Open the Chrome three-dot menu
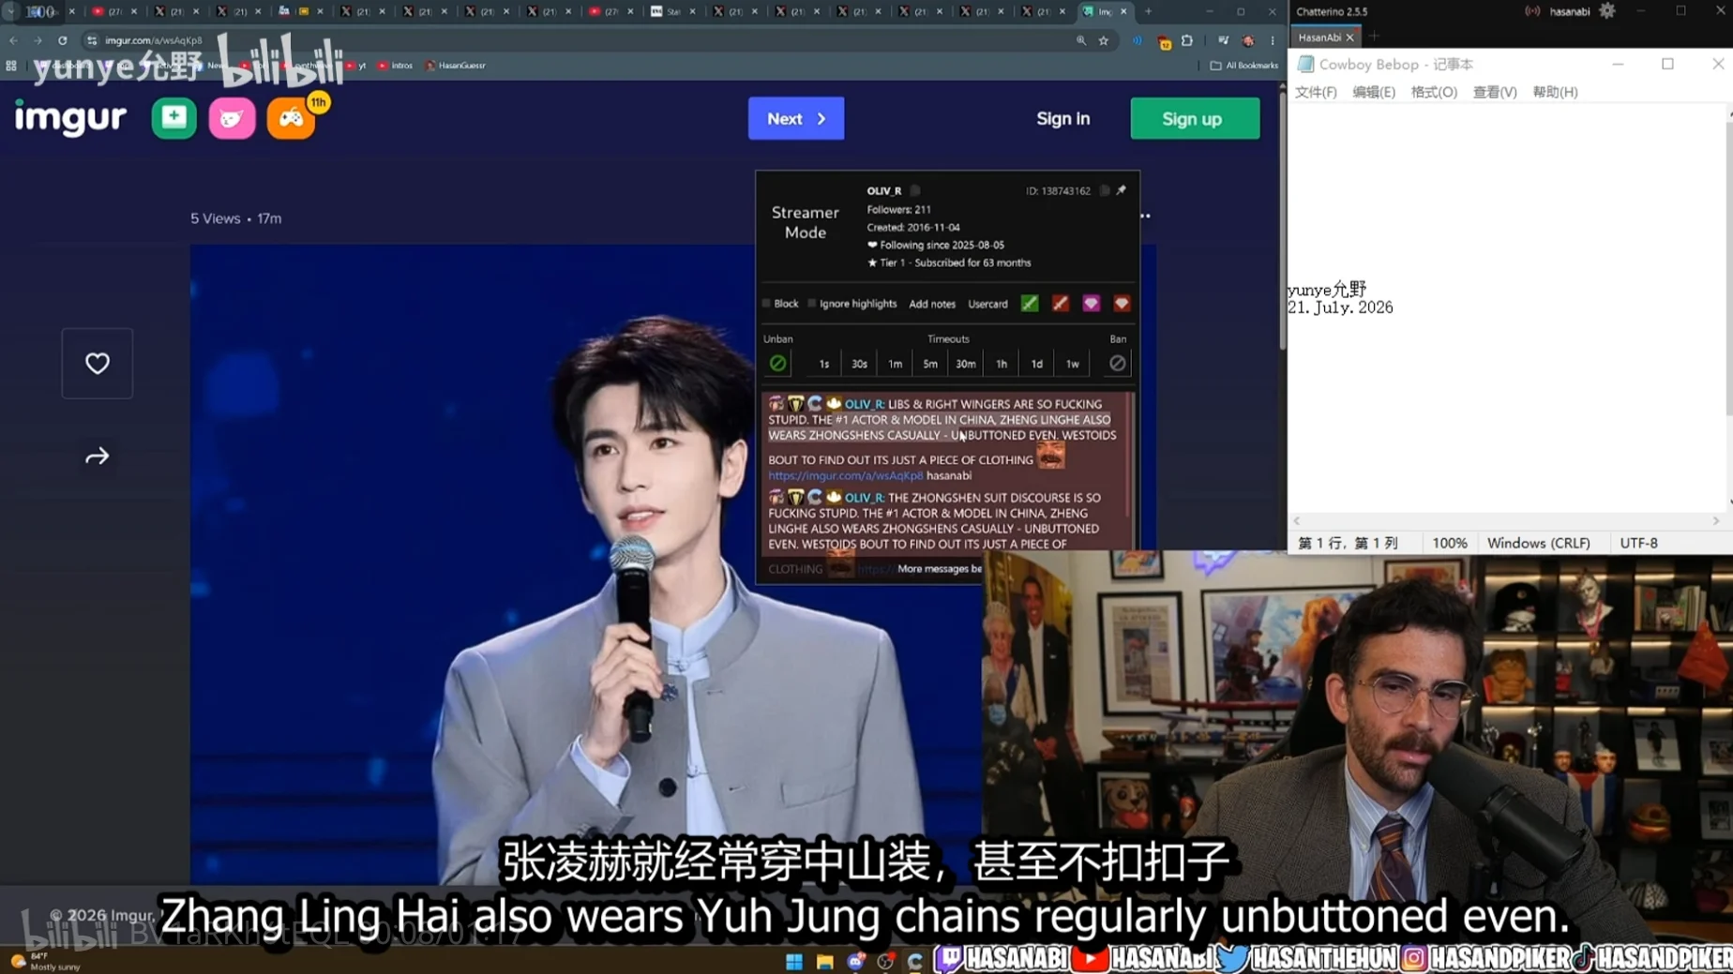Viewport: 1733px width, 974px height. point(1273,40)
